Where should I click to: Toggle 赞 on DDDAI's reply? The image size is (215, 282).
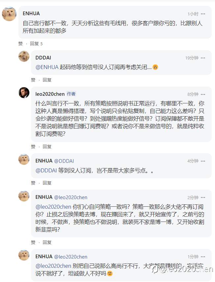pos(33,80)
